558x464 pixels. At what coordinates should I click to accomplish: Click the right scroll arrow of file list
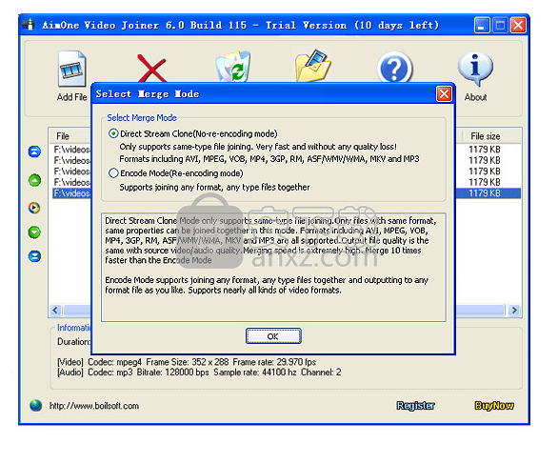click(514, 311)
